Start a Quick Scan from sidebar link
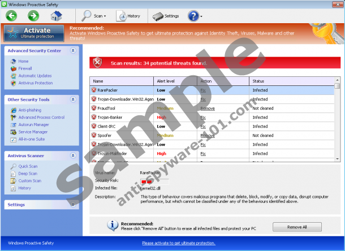Image resolution: width=345 pixels, height=251 pixels. (28, 166)
